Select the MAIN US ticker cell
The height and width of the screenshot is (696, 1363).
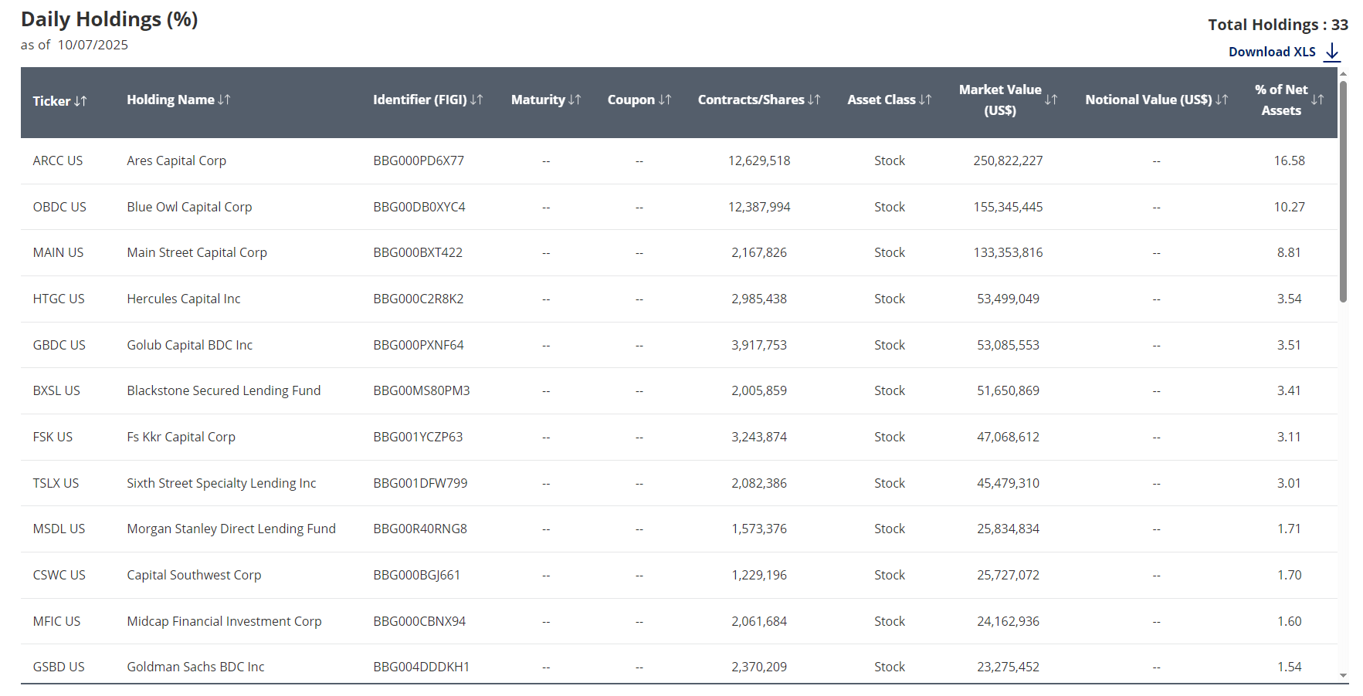point(58,252)
